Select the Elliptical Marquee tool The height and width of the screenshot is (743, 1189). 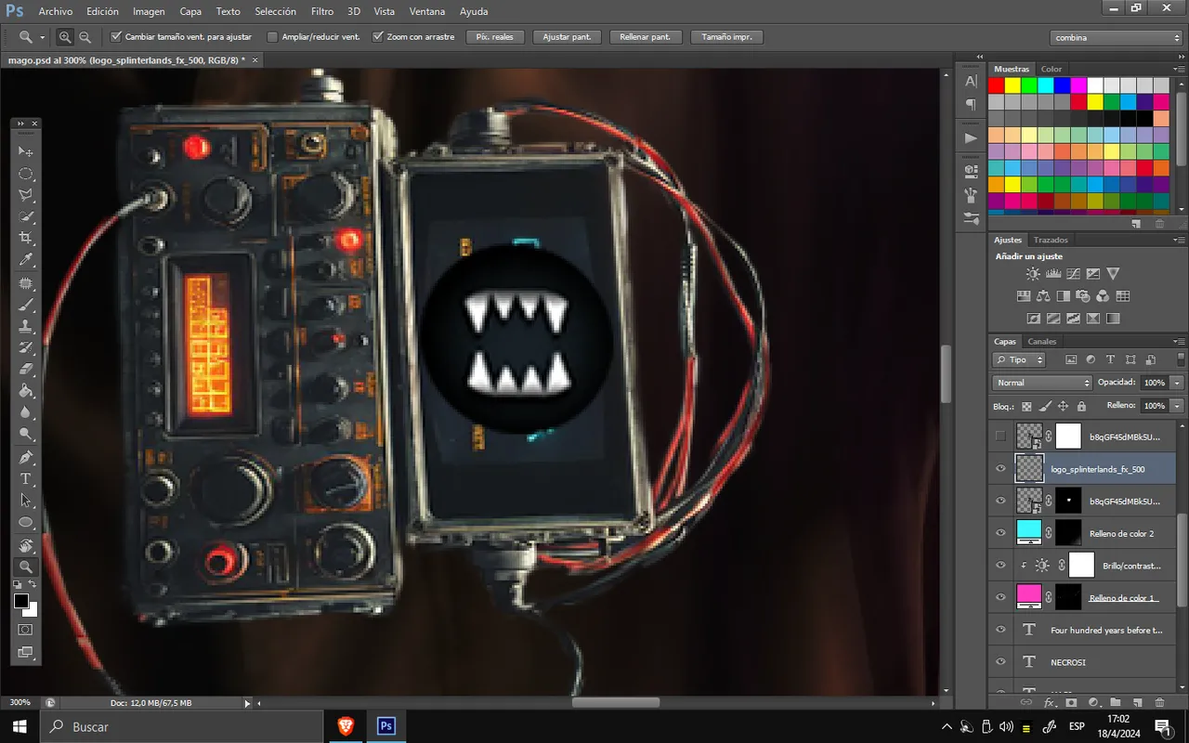pyautogui.click(x=26, y=174)
